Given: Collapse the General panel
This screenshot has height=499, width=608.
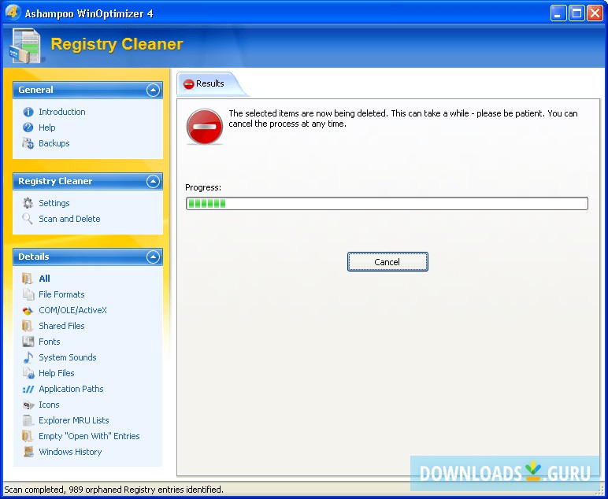Looking at the screenshot, I should 153,90.
